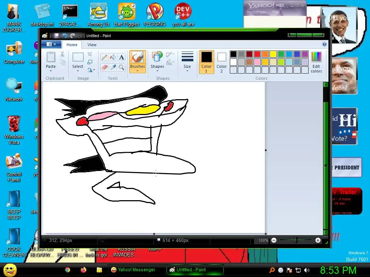Open the Bad Piggies desktop icon
The height and width of the screenshot is (277, 370).
(x=127, y=14)
